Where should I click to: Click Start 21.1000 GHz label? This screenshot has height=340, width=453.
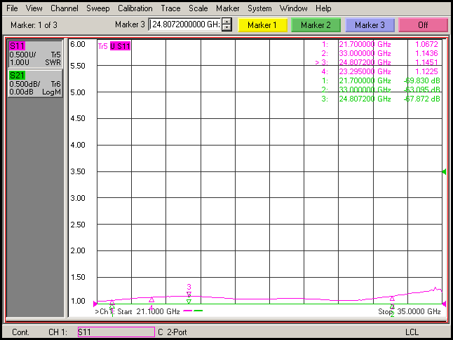pyautogui.click(x=148, y=311)
